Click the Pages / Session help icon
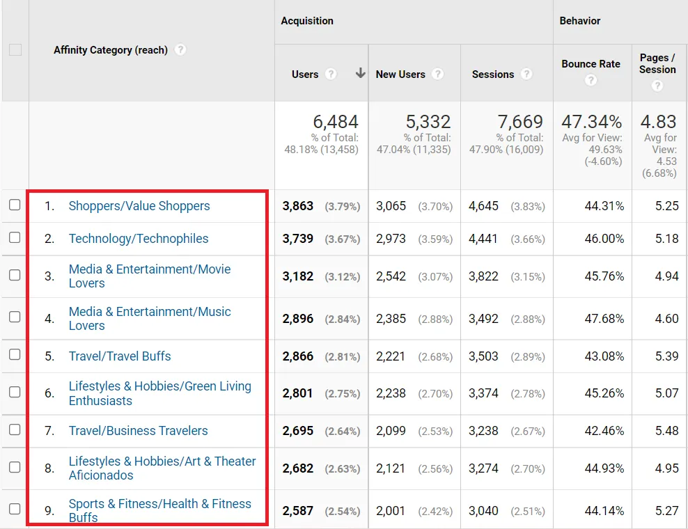This screenshot has height=529, width=688. coord(657,86)
